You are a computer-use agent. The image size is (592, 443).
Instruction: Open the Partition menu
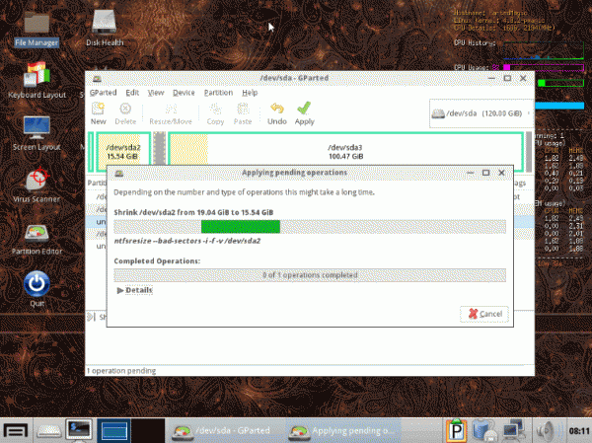pyautogui.click(x=217, y=92)
